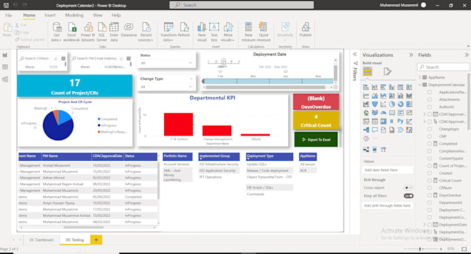The height and width of the screenshot is (254, 471).
Task: Expand the Filters pane
Action: 355,55
